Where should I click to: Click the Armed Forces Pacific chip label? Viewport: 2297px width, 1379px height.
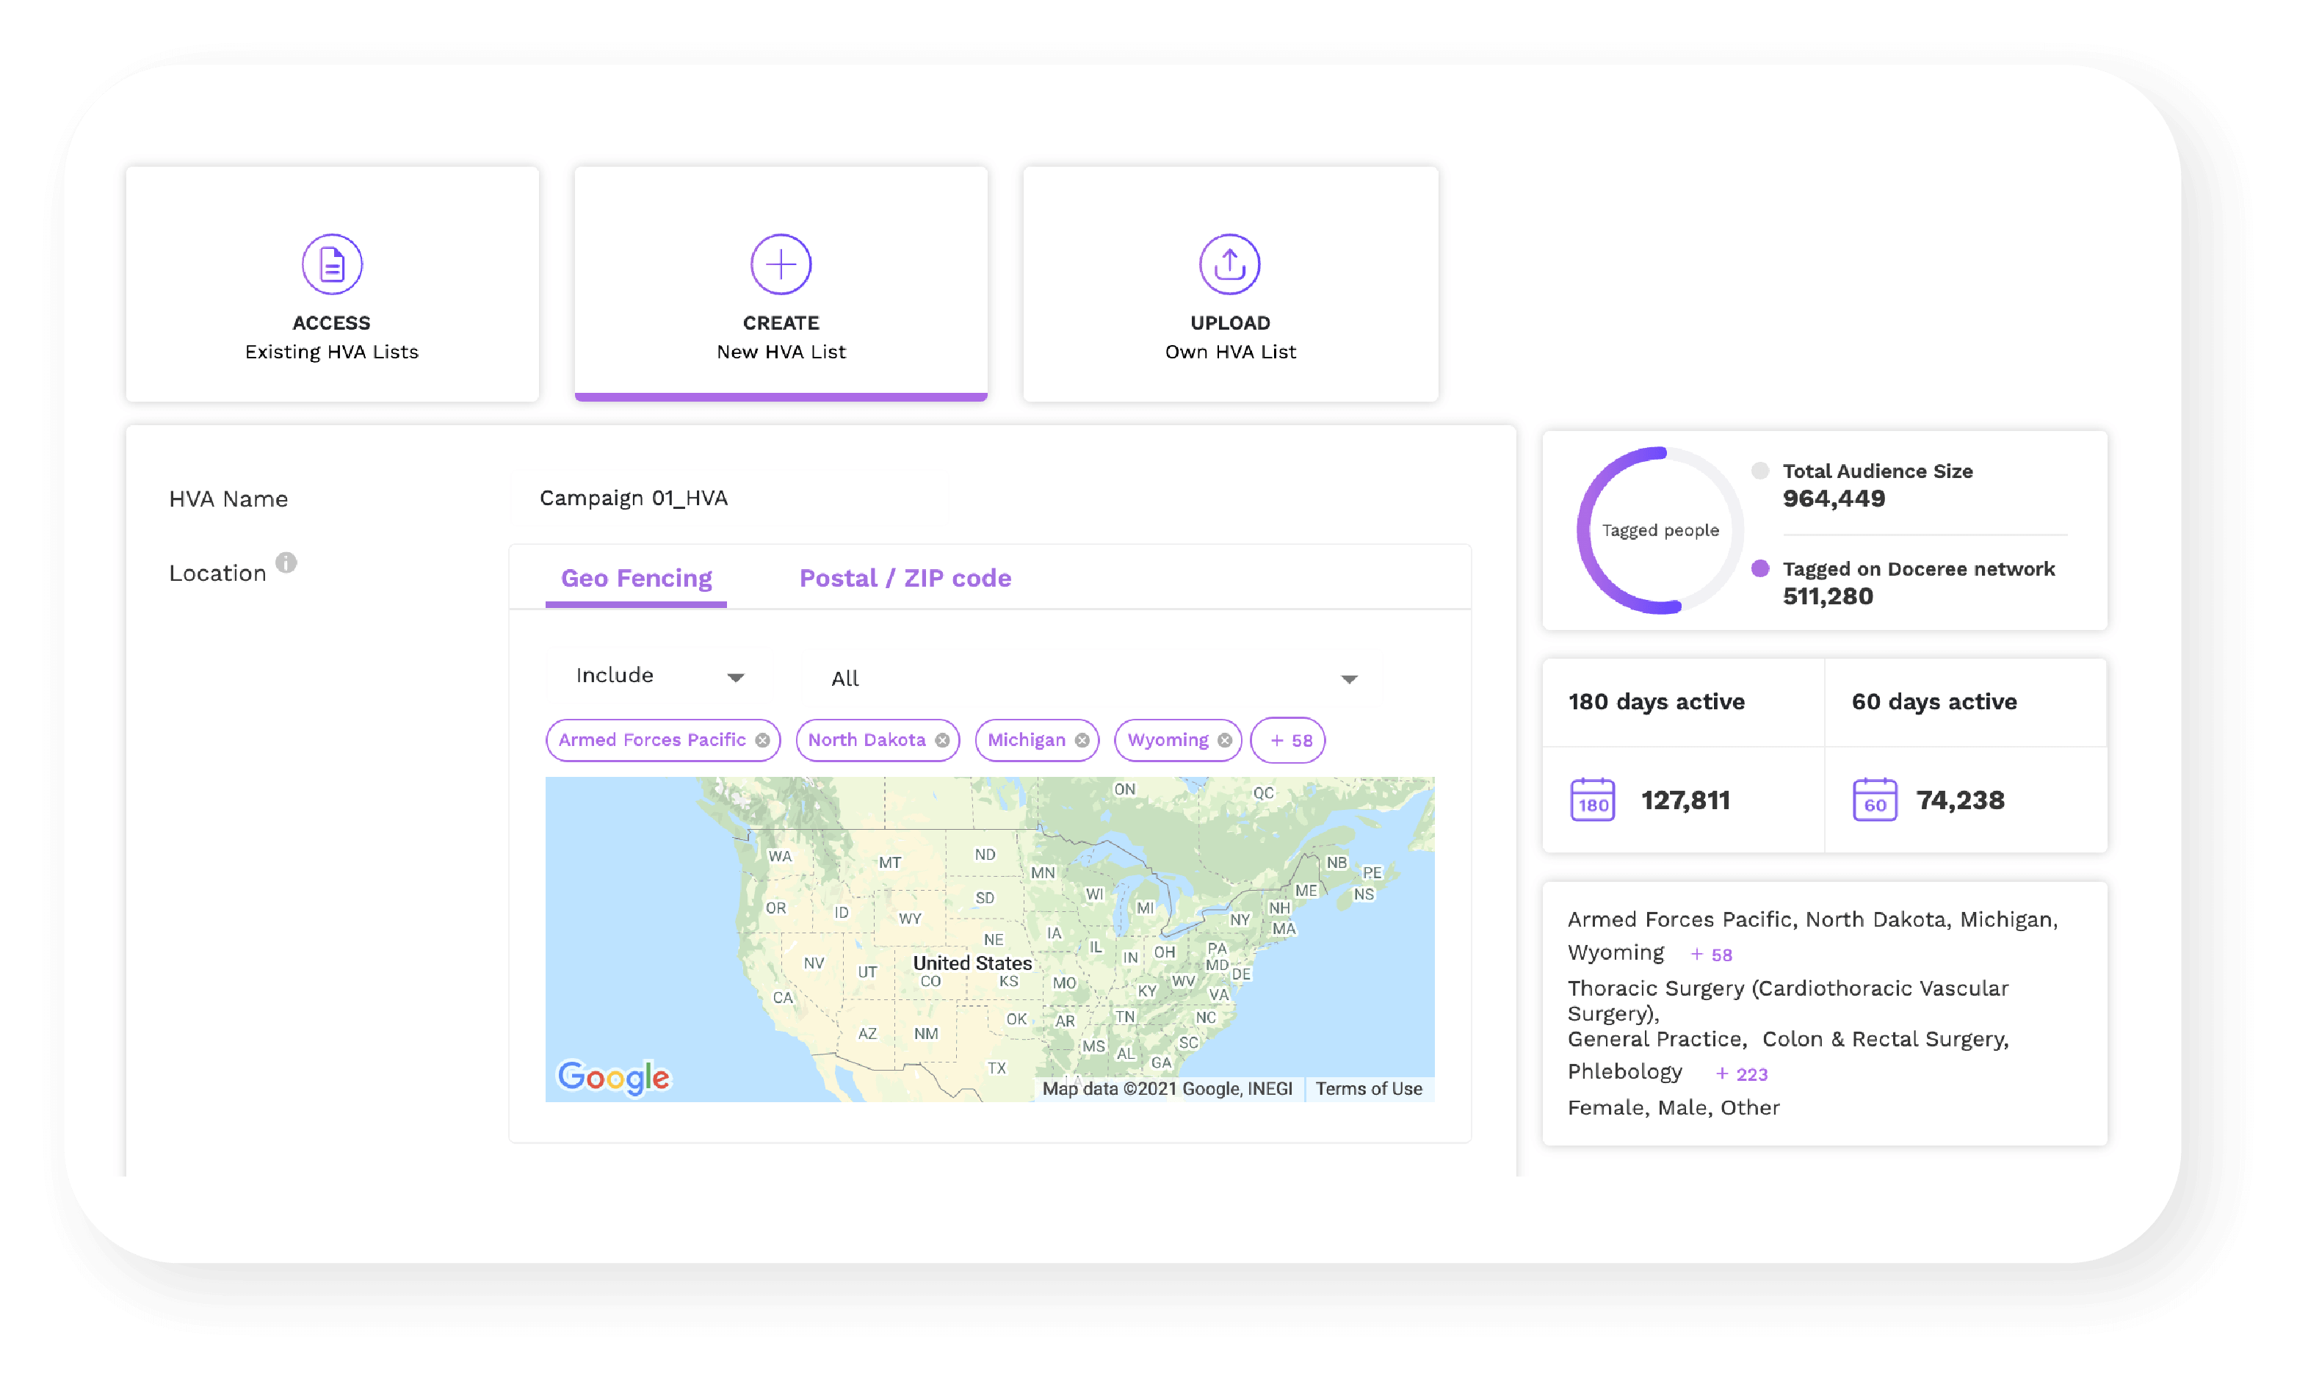click(651, 739)
